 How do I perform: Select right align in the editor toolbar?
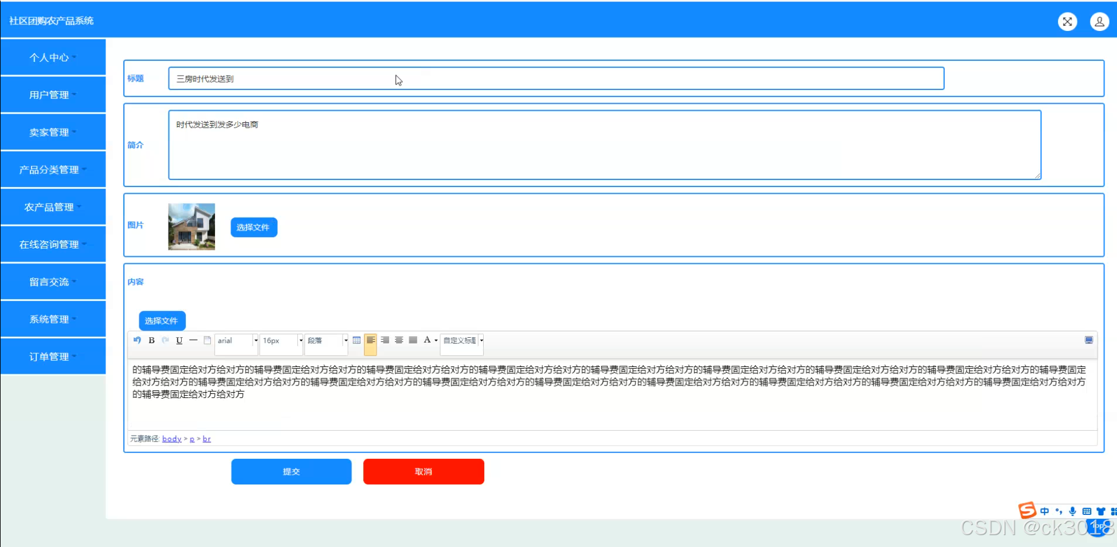tap(385, 340)
